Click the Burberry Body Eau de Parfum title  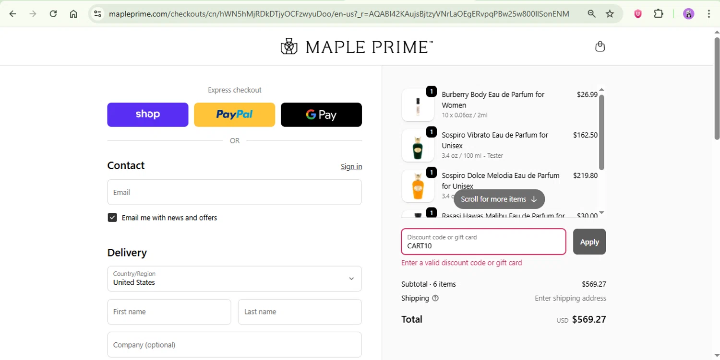coord(493,100)
